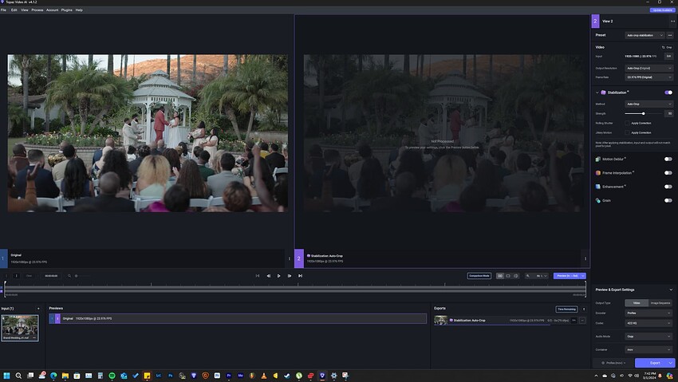Switch Output Type to Image Sequence
Viewport: 678px width, 382px height.
click(660, 303)
